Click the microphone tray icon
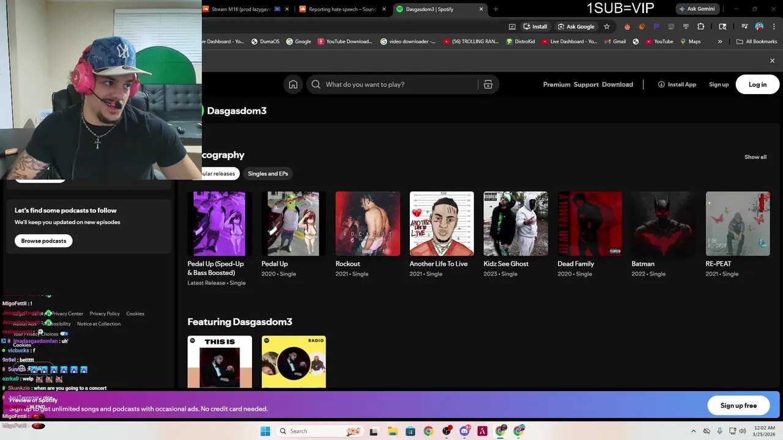783x440 pixels. point(719,431)
